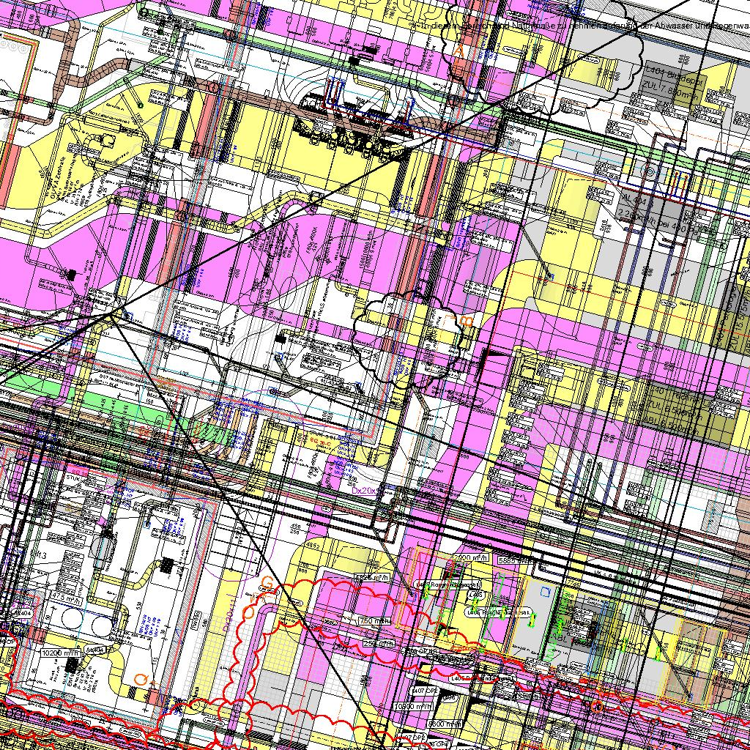This screenshot has height=750, width=750.
Task: Select the black air outlet symbol beside the 10200 m³/h label
Action: pos(73,665)
